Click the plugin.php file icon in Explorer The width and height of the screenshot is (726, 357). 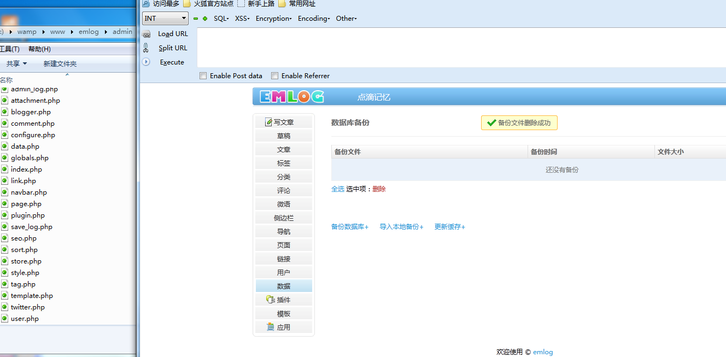4,215
